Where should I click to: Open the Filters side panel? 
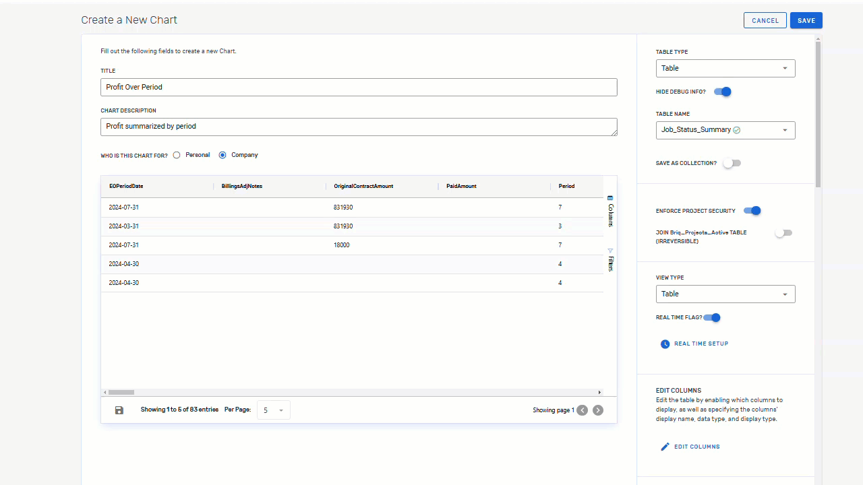coord(610,259)
